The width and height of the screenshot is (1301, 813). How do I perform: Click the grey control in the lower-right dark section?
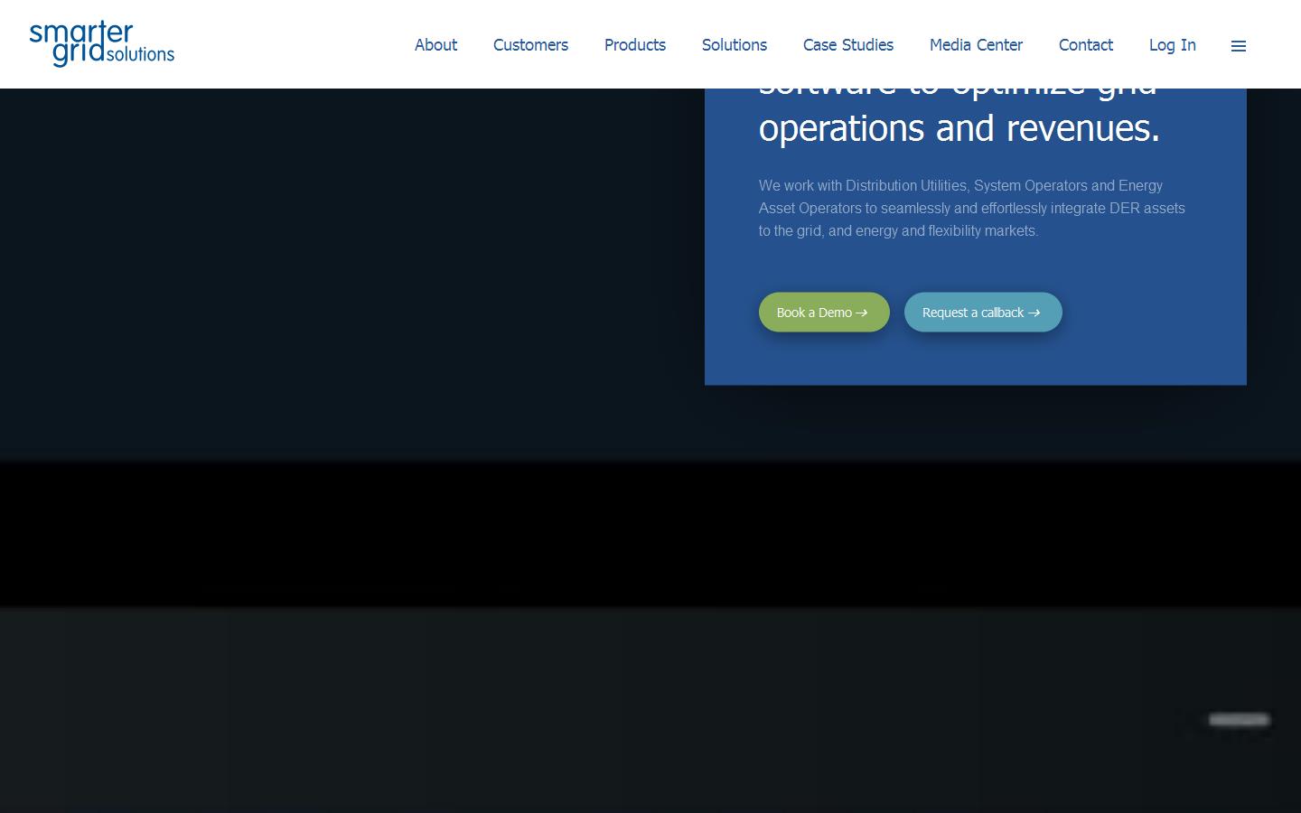(1239, 719)
